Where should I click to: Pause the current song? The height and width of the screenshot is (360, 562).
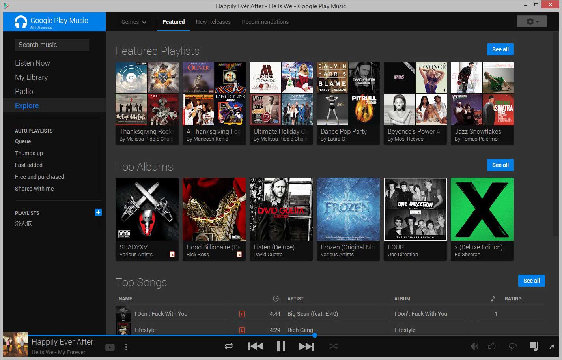(x=281, y=346)
